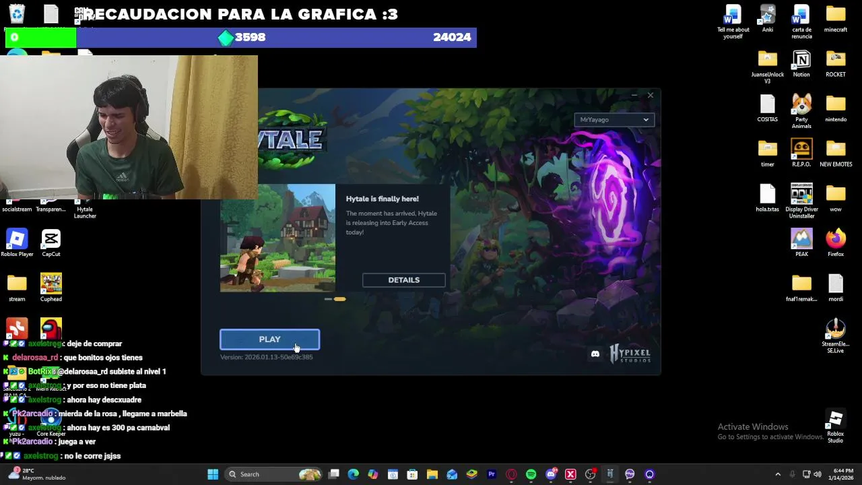Open the wow folder
Image resolution: width=862 pixels, height=485 pixels.
836,199
